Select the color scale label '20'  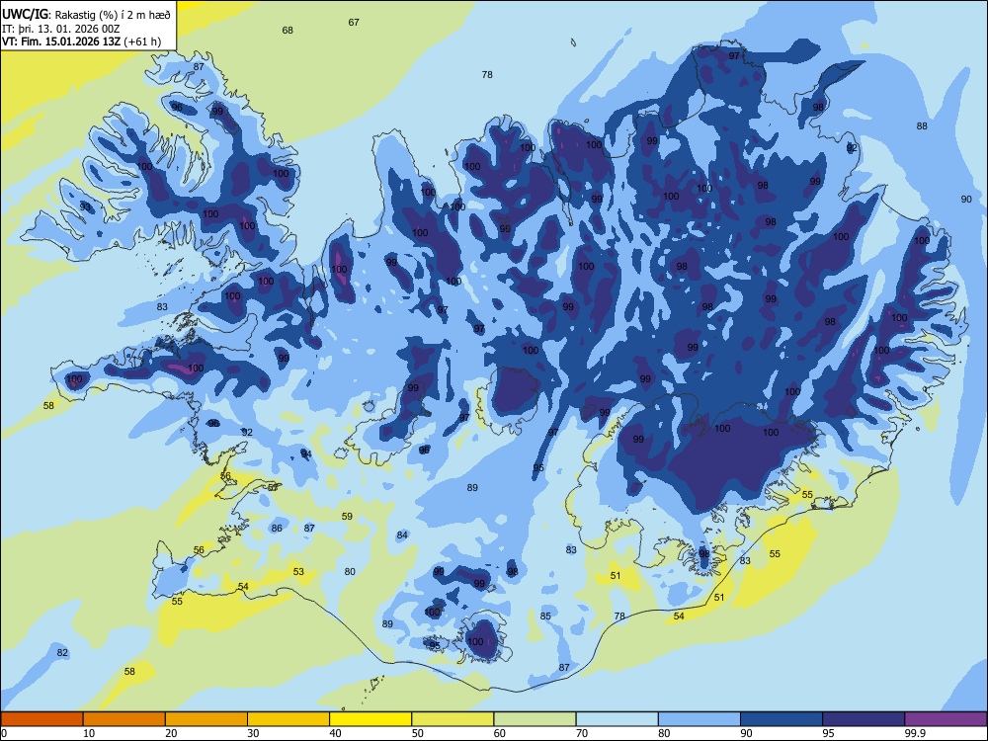[x=171, y=733]
